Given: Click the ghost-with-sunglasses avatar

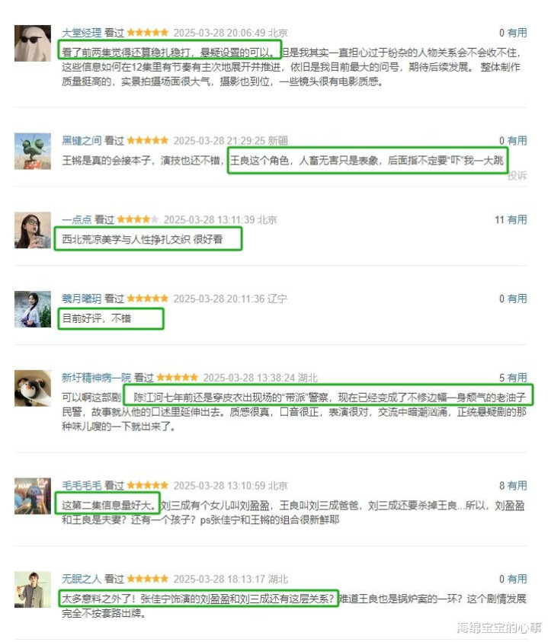Looking at the screenshot, I should 33,43.
